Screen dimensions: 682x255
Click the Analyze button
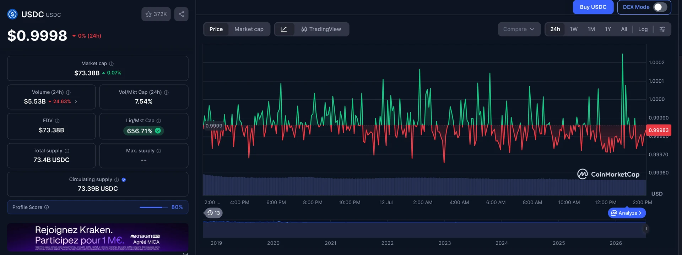point(627,213)
